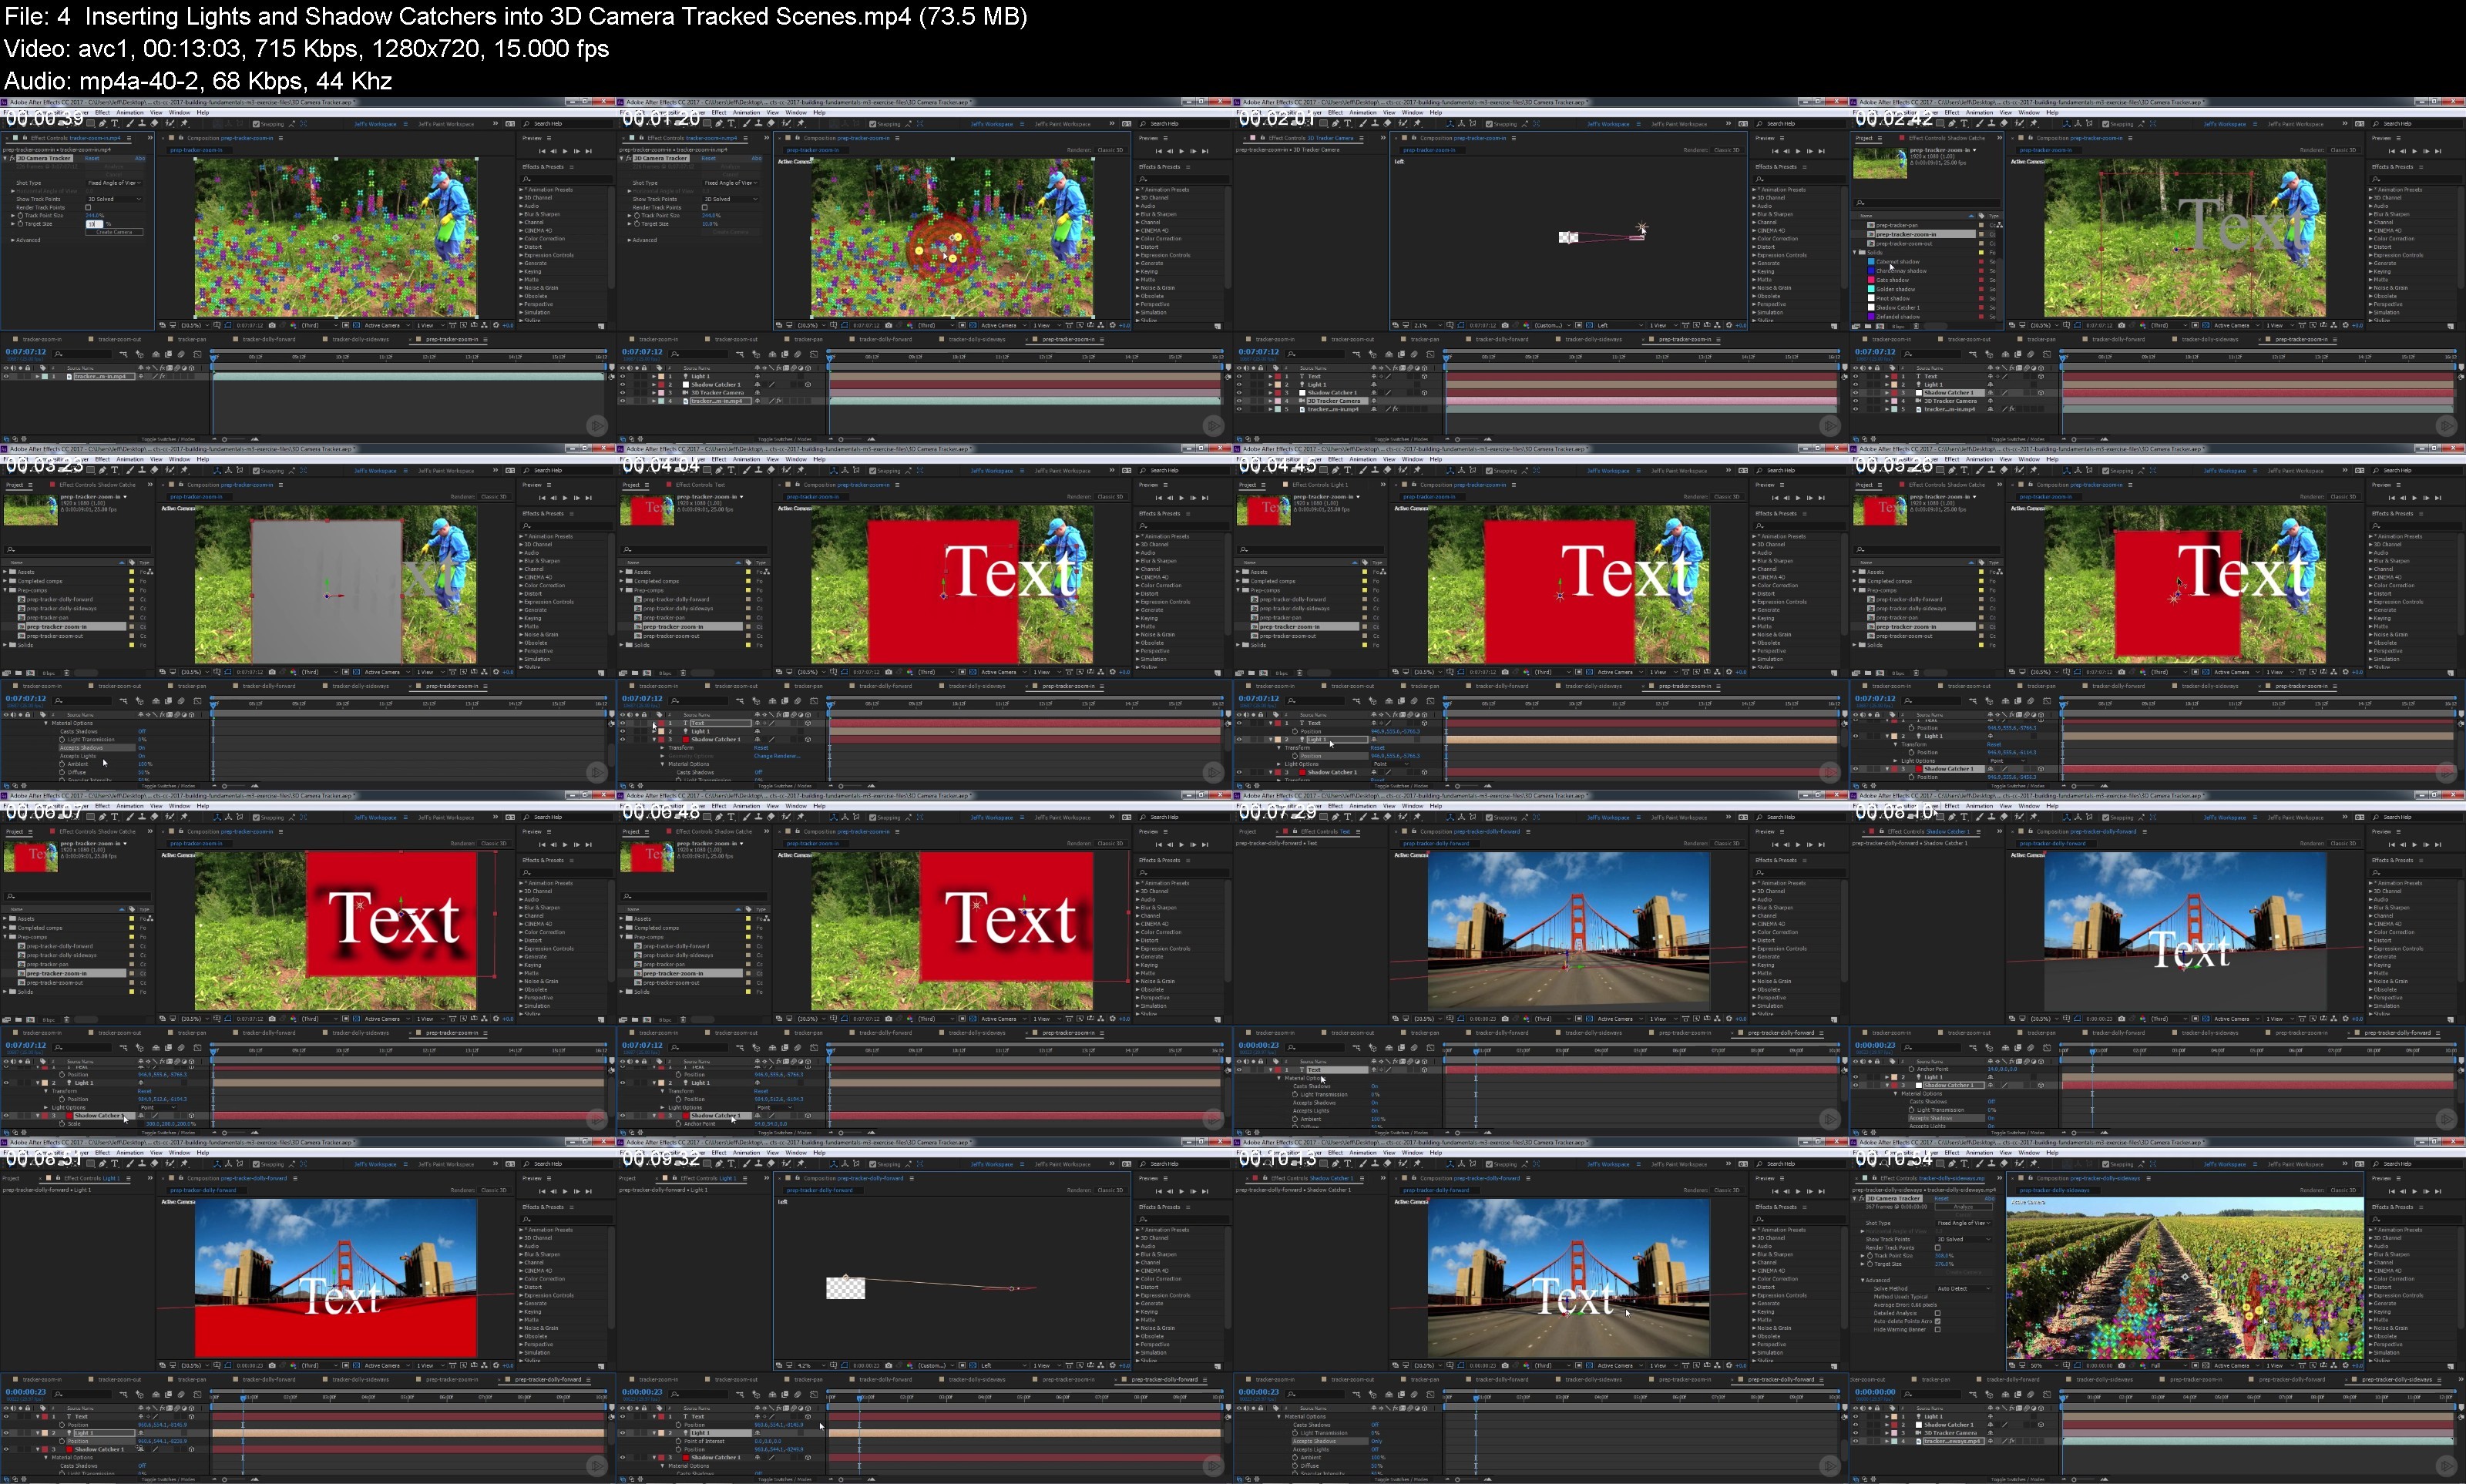Hide the Text layer eye in the 00:04:04 timeline
Screen dimensions: 2466x1484
(x=623, y=723)
